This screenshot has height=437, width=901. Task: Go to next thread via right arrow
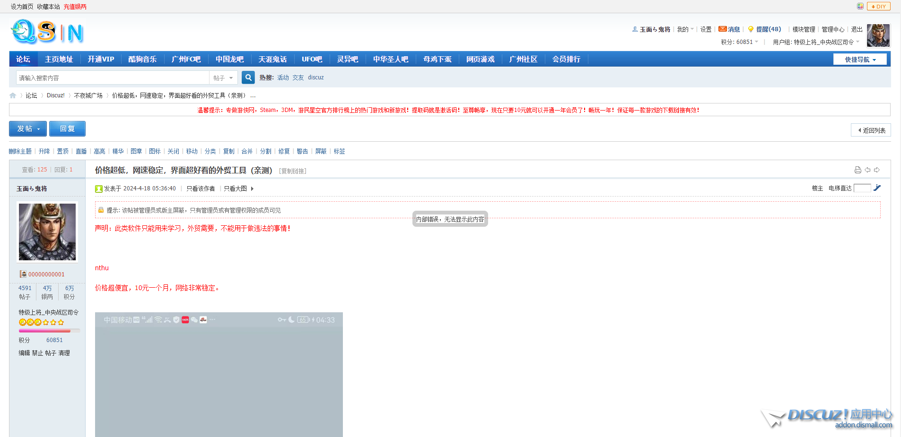coord(877,170)
